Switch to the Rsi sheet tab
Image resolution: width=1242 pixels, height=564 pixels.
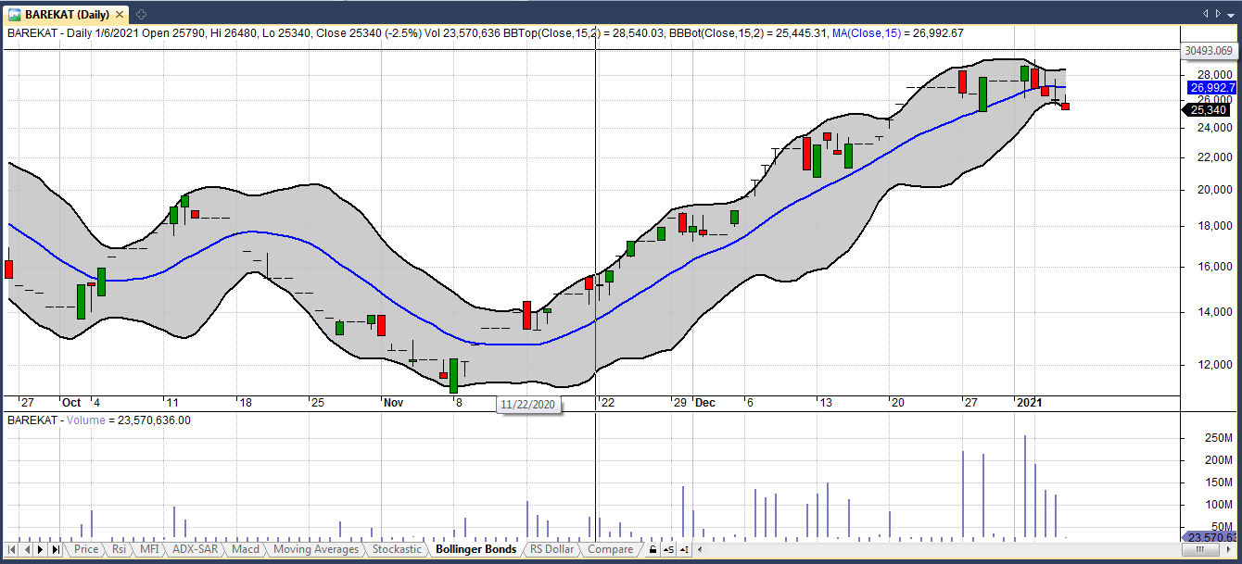(x=119, y=549)
